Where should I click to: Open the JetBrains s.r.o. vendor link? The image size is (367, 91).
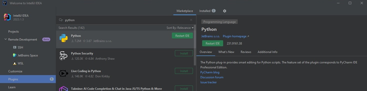click(211, 36)
